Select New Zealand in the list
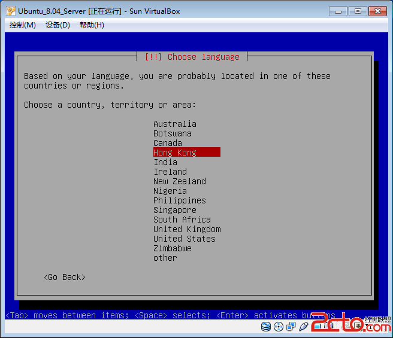Viewport: 393px width, 338px height. 180,181
